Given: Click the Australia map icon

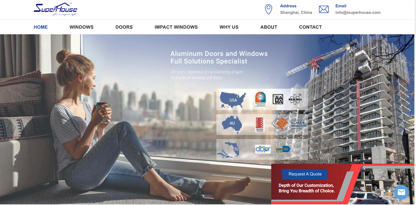Looking at the screenshot, I should tap(232, 124).
